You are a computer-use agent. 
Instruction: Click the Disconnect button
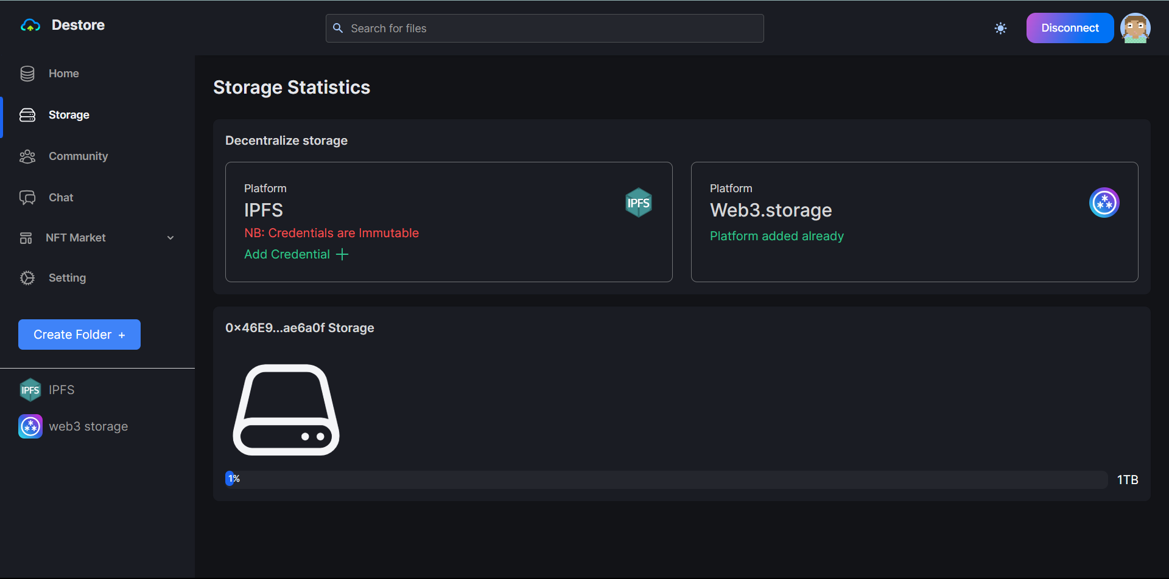[1070, 28]
